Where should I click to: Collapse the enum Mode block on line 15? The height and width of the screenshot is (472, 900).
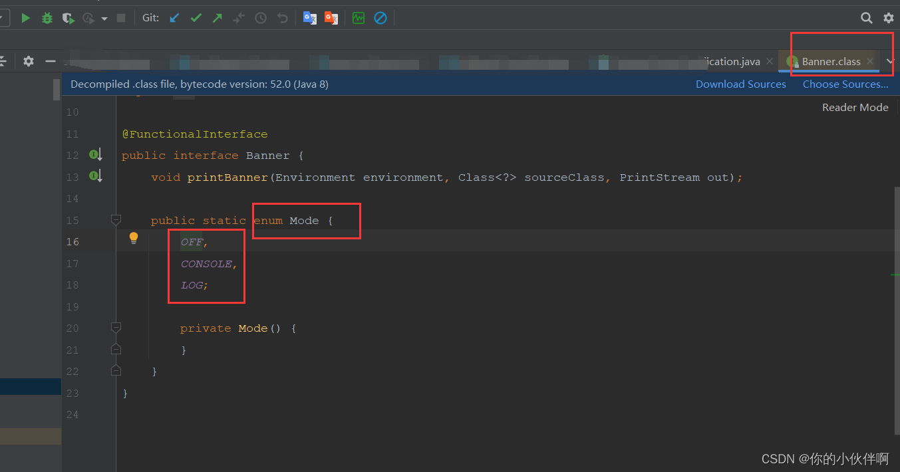pos(116,219)
